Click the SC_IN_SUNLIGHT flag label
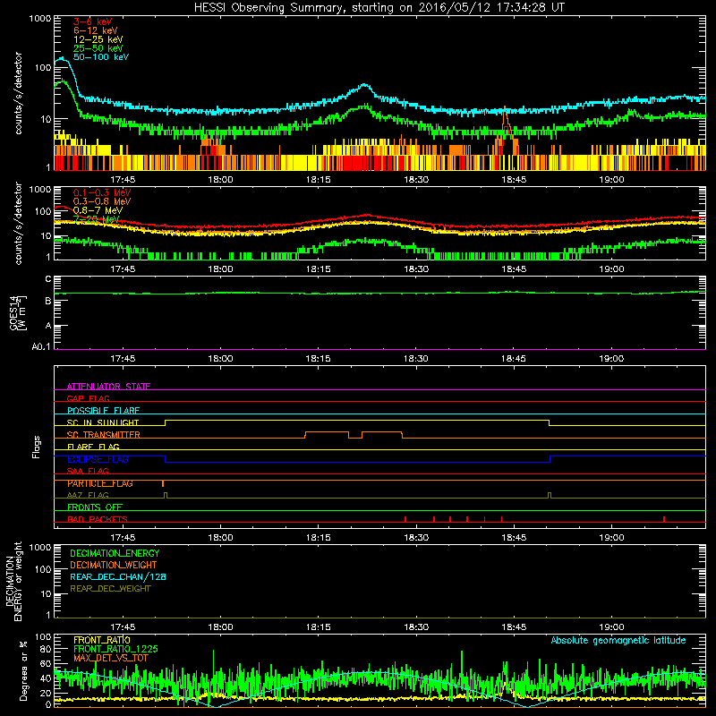Image resolution: width=716 pixels, height=716 pixels. click(x=103, y=422)
